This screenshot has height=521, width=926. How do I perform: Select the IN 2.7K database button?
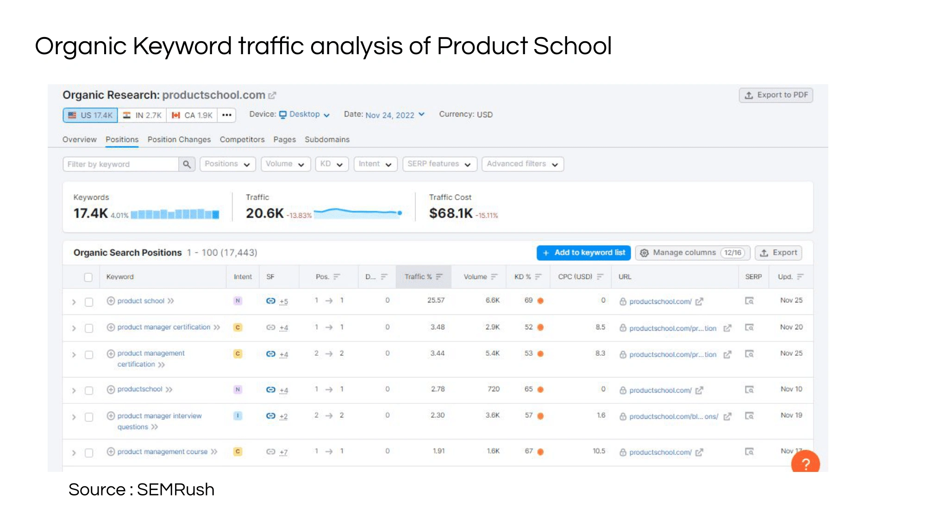coord(143,115)
